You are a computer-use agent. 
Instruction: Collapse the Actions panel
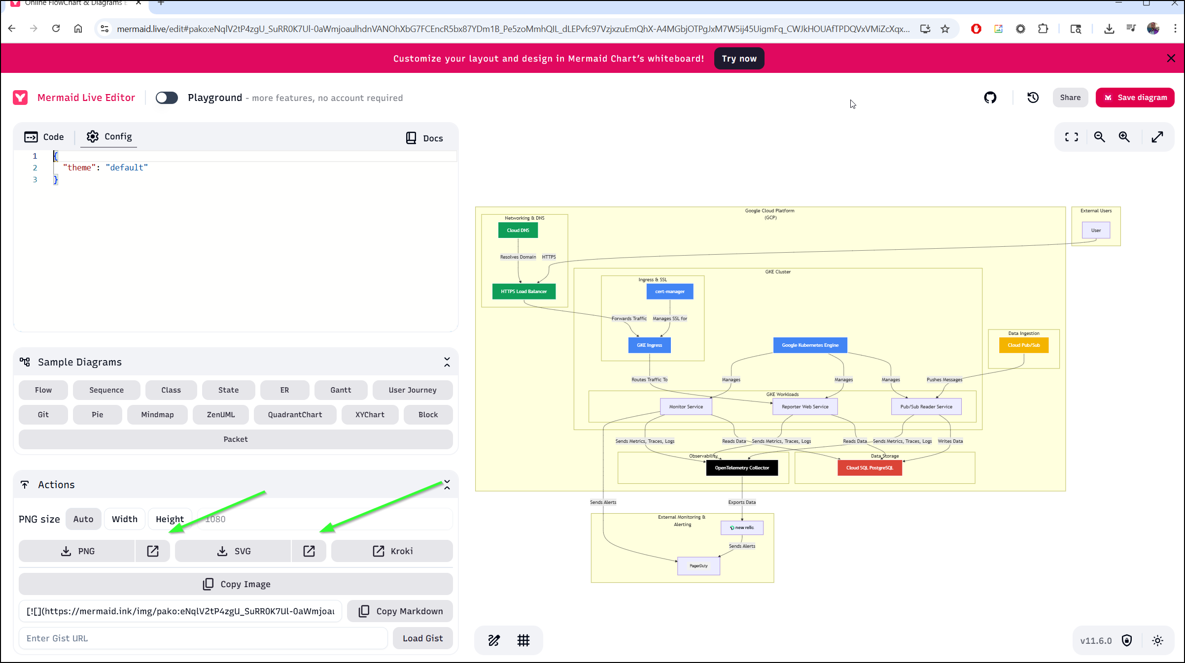pyautogui.click(x=447, y=485)
